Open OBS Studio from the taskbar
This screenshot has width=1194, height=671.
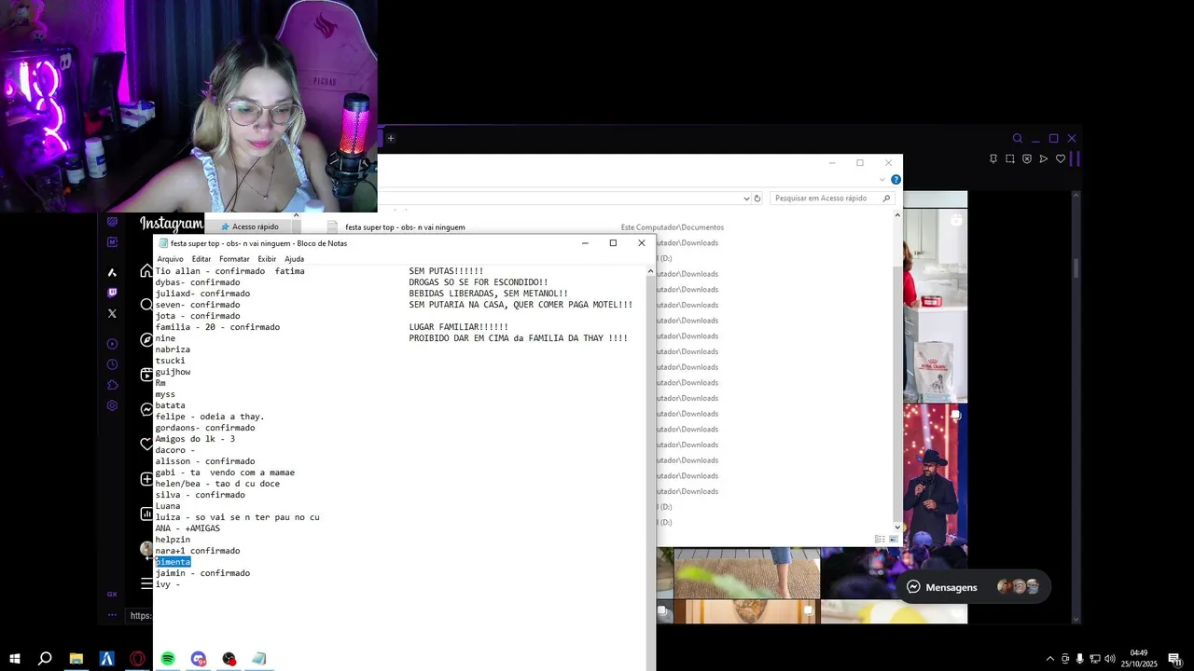tap(229, 659)
